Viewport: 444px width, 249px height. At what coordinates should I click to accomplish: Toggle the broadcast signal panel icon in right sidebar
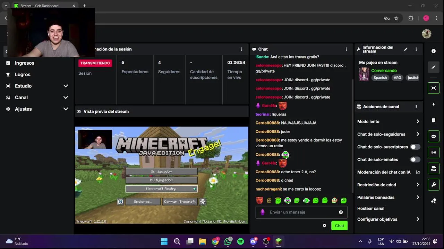(x=434, y=153)
